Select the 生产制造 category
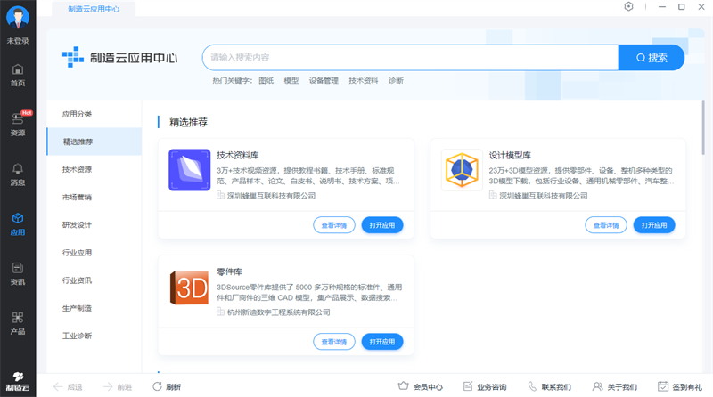713x397 pixels. 94,308
